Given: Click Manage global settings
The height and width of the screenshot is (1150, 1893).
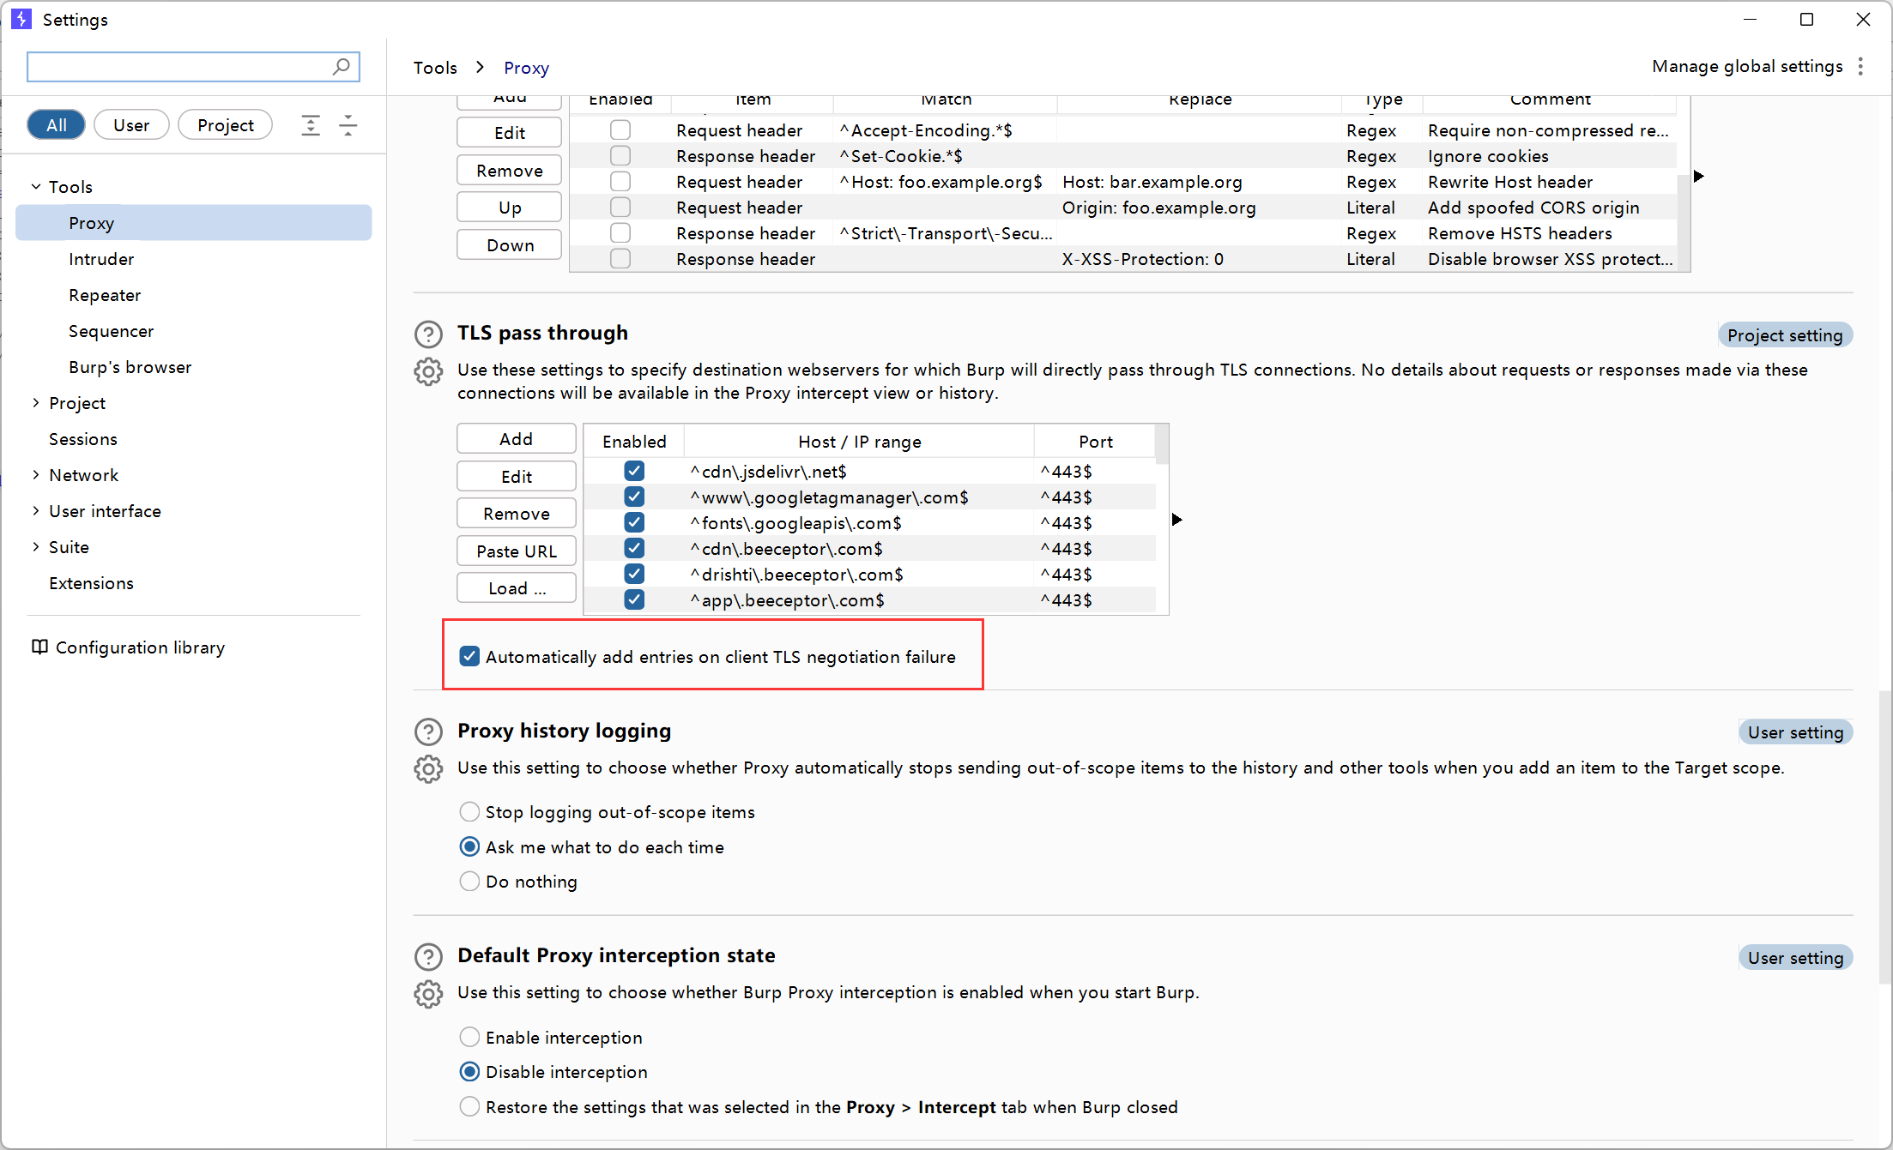Looking at the screenshot, I should pos(1747,66).
